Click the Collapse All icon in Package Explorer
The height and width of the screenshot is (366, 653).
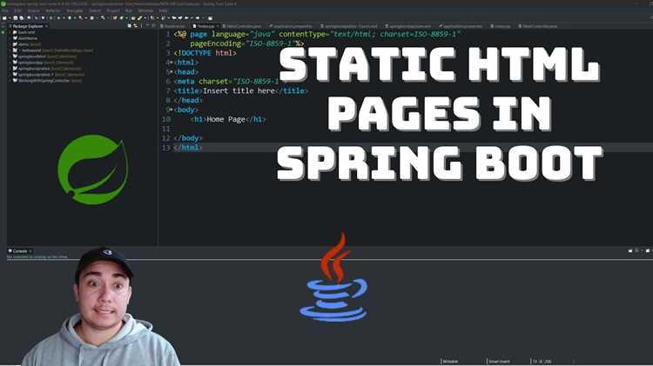pyautogui.click(x=129, y=26)
